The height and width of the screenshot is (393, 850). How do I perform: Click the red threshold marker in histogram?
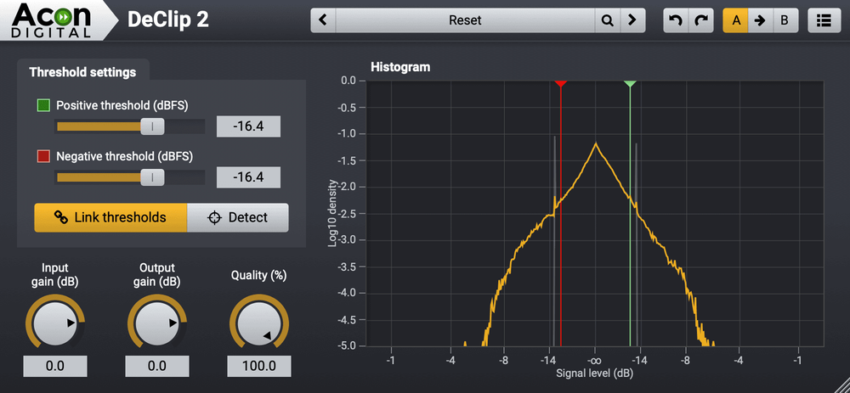pyautogui.click(x=560, y=83)
